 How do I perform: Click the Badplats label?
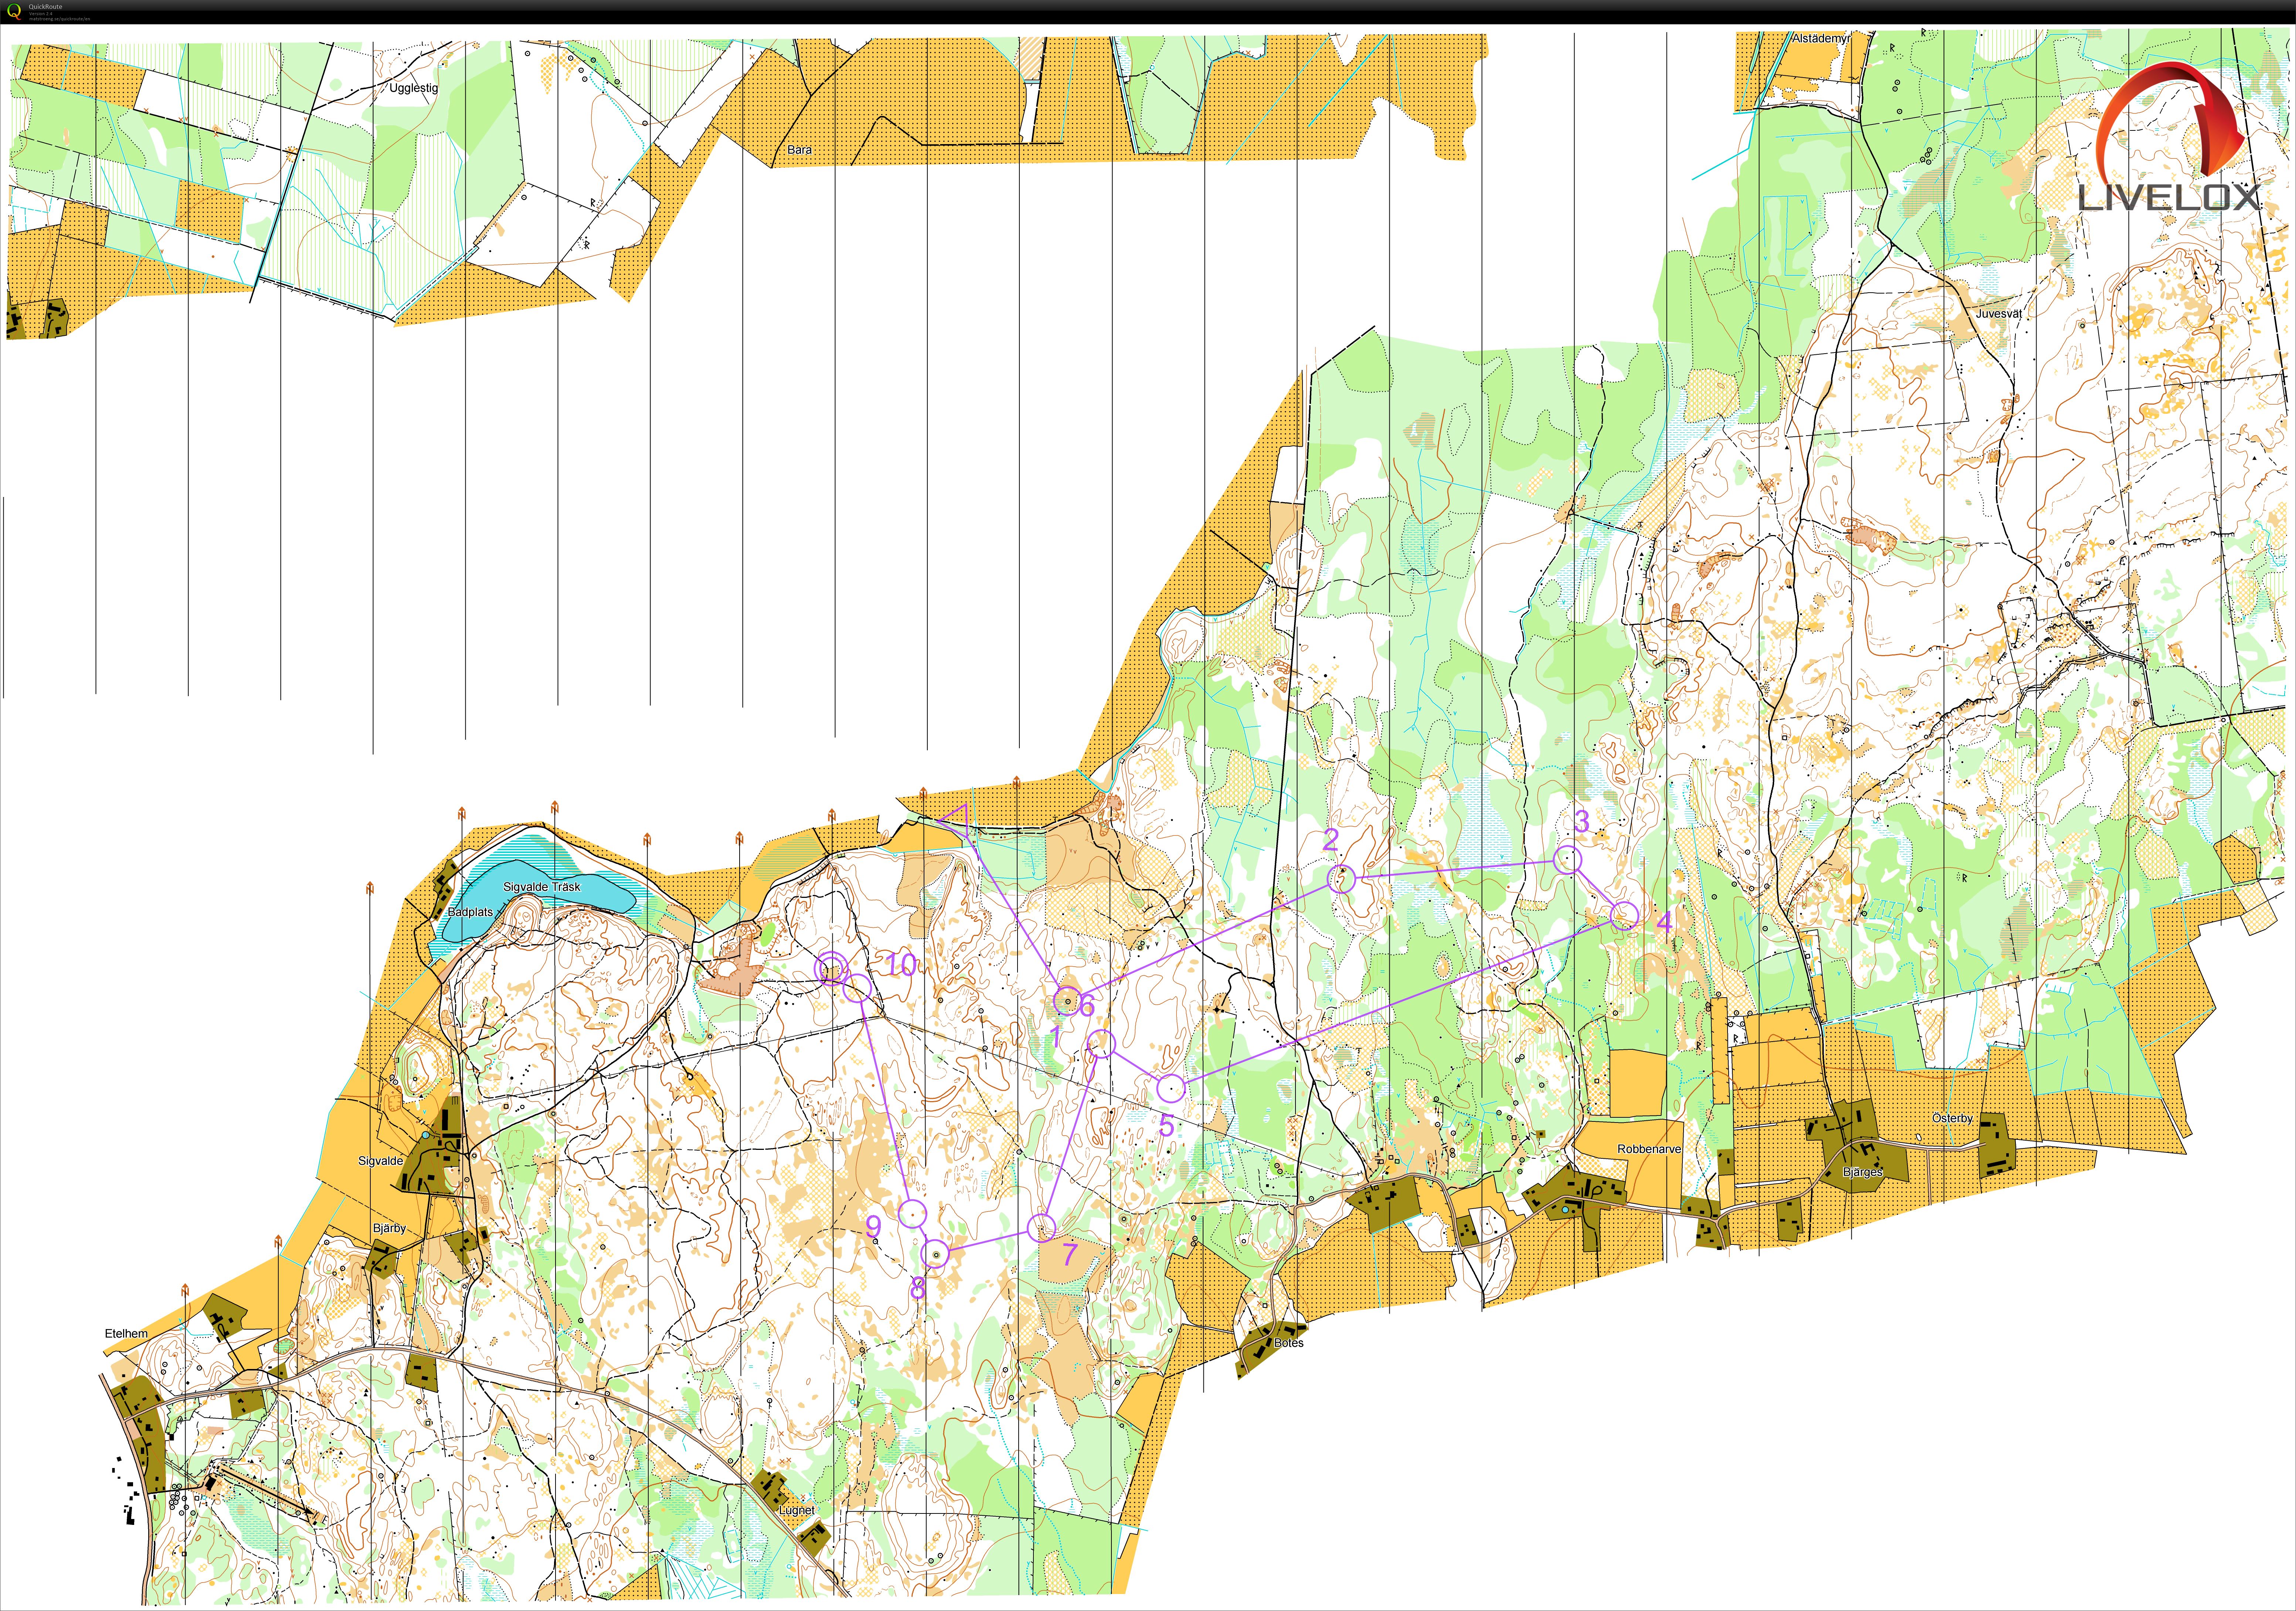coord(470,912)
